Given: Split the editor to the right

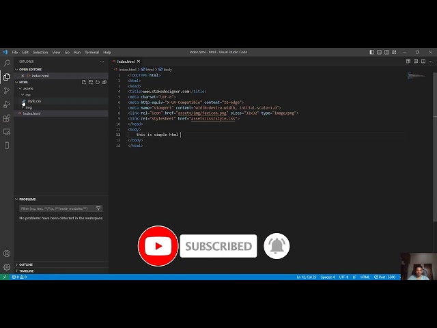Looking at the screenshot, I should [423, 61].
